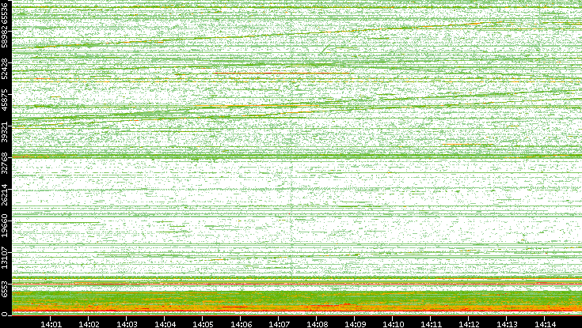Screen dimensions: 582x328
Task: Click the 14:05 time tick label
Action: click(203, 325)
